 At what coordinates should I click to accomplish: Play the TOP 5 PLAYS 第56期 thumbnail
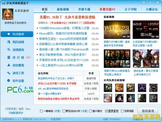(x=146, y=30)
